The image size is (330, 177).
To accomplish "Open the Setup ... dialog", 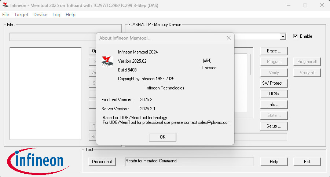I will (x=274, y=126).
